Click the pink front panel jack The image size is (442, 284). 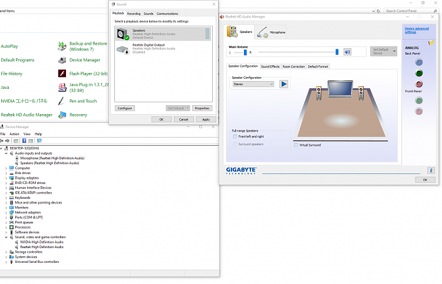point(419,111)
